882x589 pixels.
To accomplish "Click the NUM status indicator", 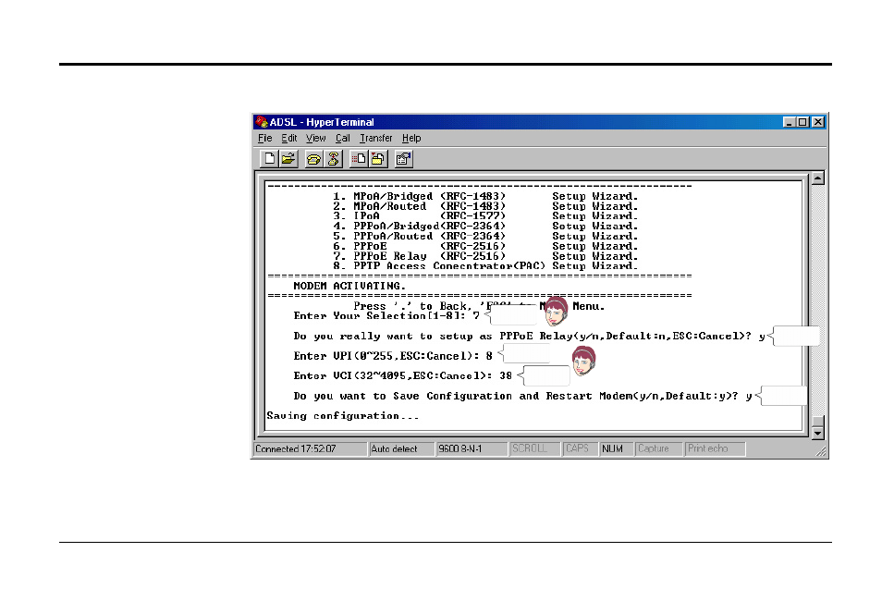I will tap(616, 449).
